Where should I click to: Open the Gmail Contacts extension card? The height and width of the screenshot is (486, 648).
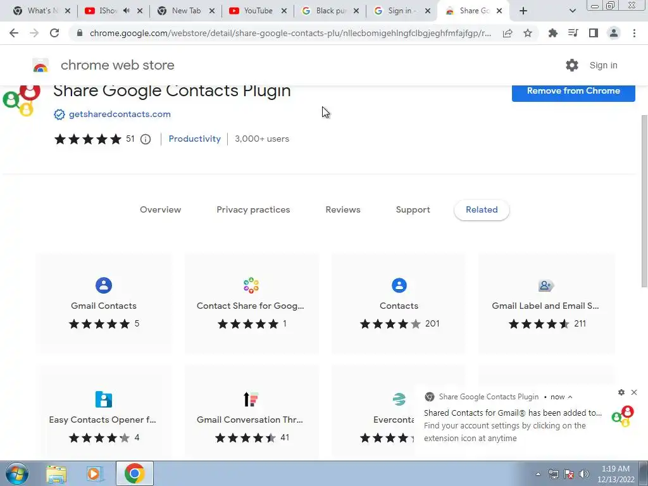pos(104,304)
